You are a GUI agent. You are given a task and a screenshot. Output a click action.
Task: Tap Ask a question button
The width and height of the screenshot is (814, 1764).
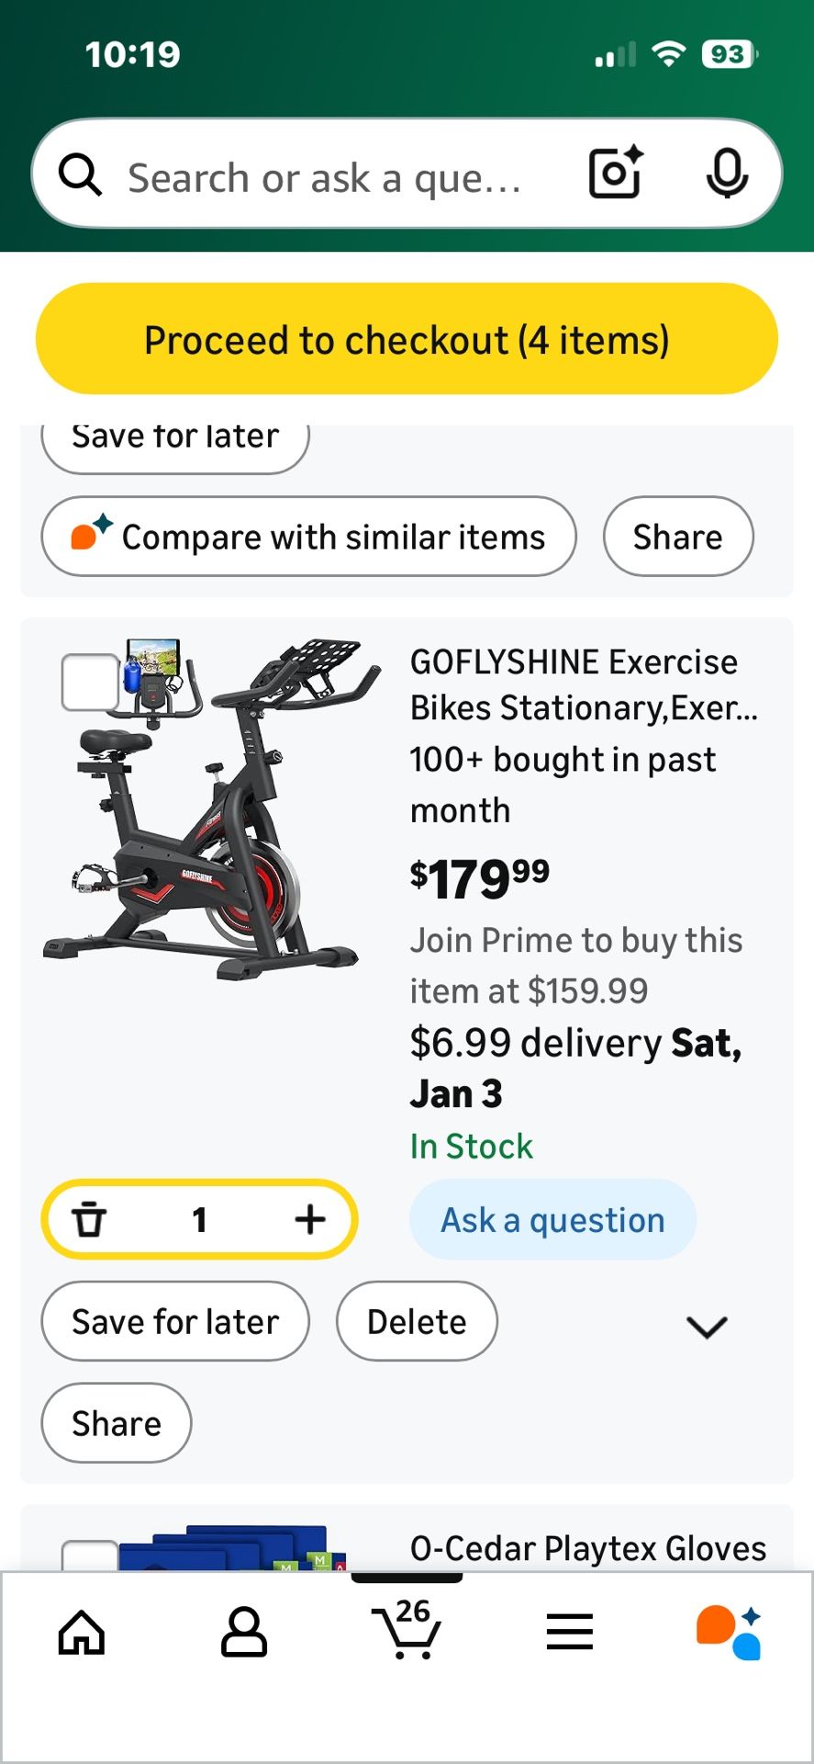coord(552,1220)
